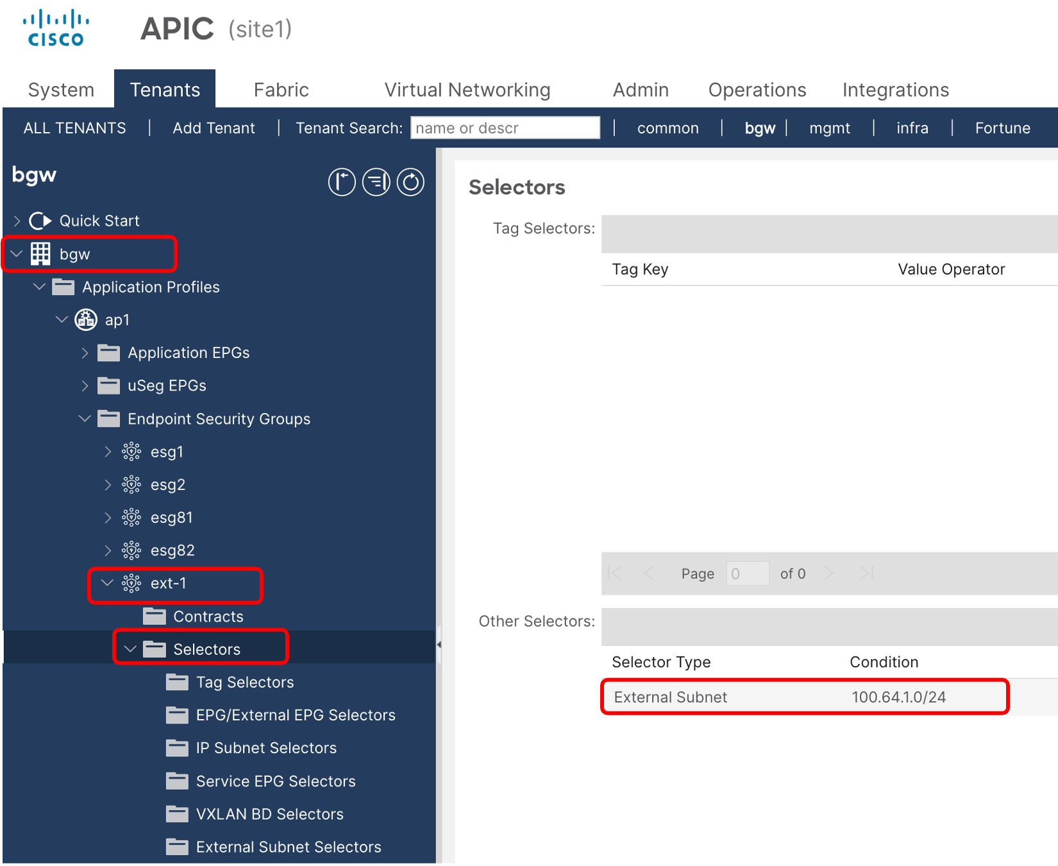Switch to the Fabric tab
Screen dimensions: 1058x866
point(281,90)
